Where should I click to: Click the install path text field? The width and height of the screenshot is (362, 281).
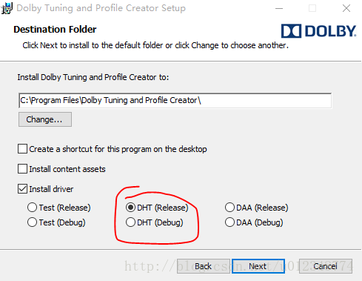[x=175, y=100]
